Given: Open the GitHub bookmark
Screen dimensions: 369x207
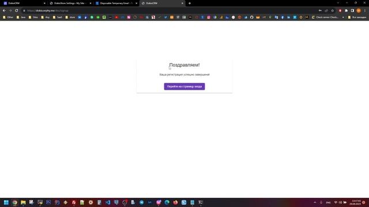Looking at the screenshot, I should pos(251,17).
